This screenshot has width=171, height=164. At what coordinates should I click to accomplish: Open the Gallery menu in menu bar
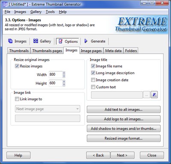coord(36,12)
